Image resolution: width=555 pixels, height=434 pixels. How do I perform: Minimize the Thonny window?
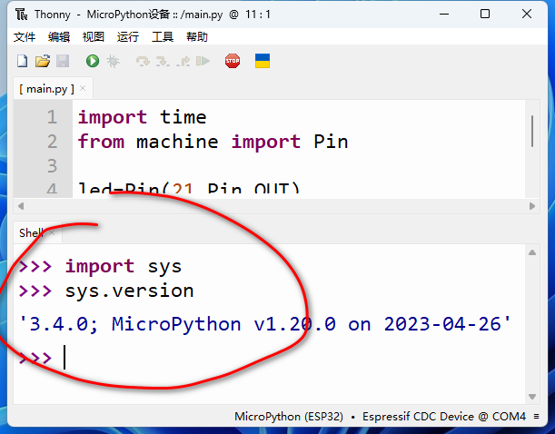tap(444, 15)
